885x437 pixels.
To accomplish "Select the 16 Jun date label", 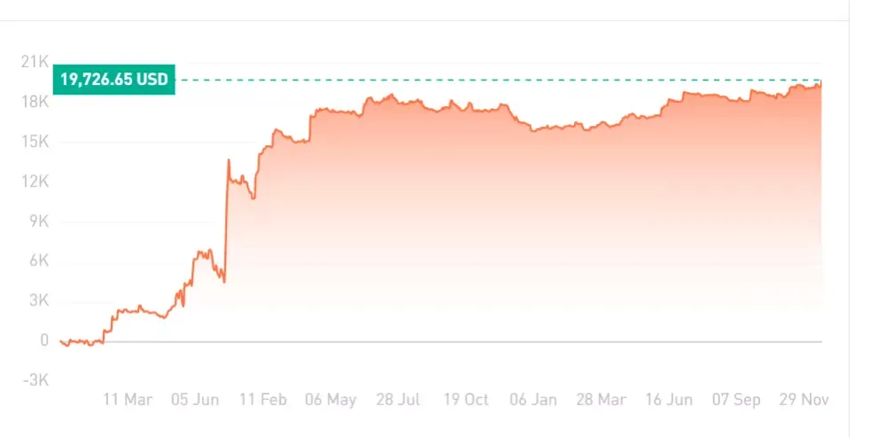I will 669,400.
